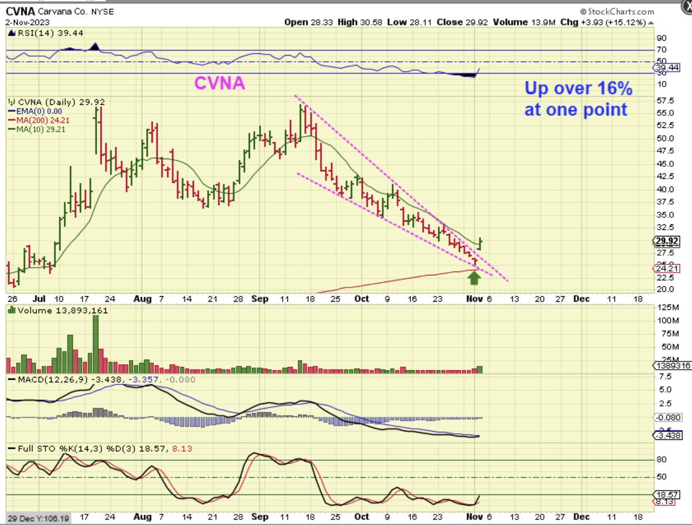Click the MA(200) 24.21 legend entry
The image size is (692, 525).
43,120
